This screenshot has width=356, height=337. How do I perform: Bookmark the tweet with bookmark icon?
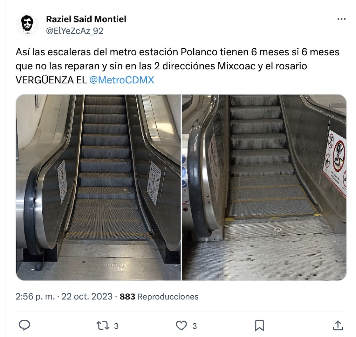[x=259, y=326]
